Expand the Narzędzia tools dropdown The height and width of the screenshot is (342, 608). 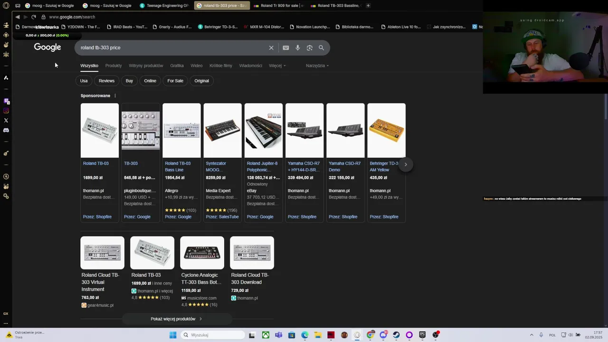coord(317,66)
